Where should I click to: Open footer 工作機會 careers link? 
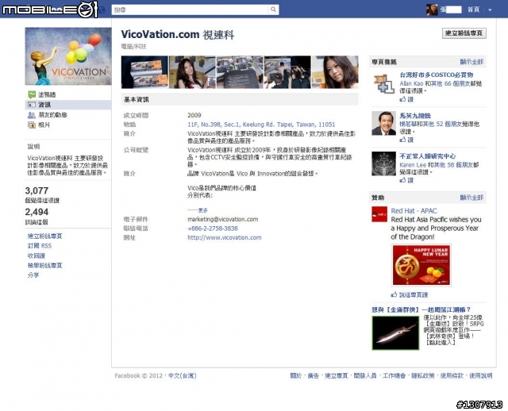pos(394,376)
